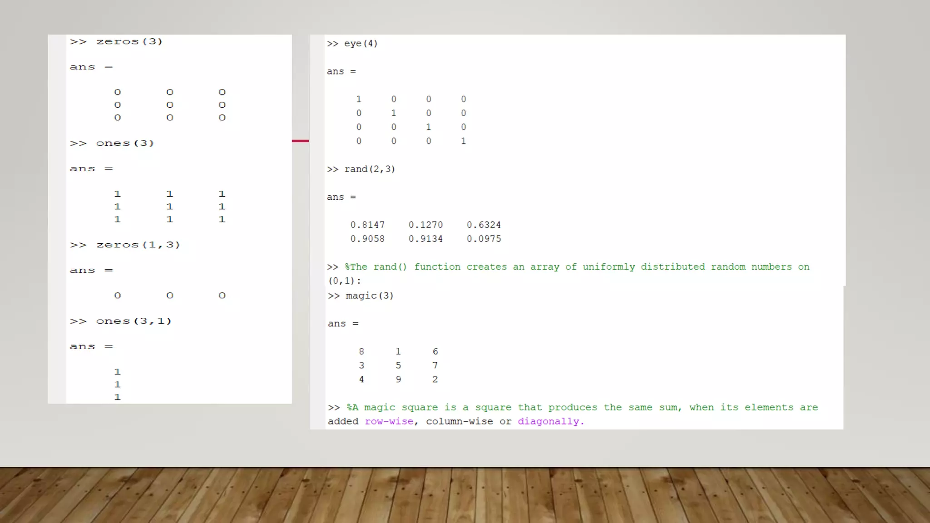Click the column-wise text
This screenshot has height=523, width=930.
[459, 422]
